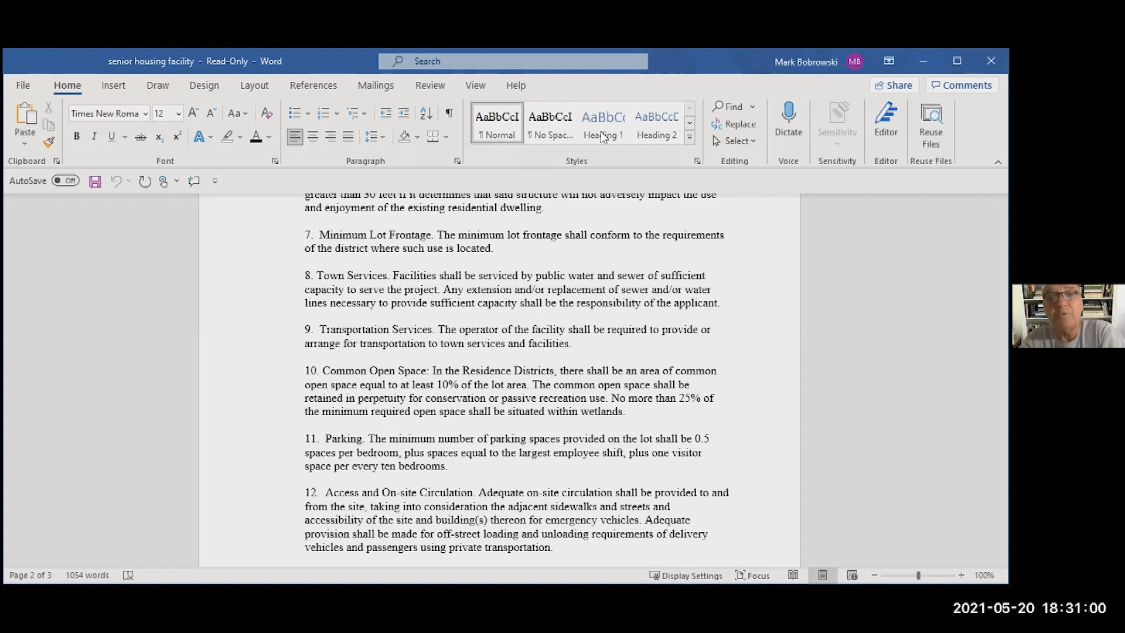This screenshot has height=633, width=1125.
Task: Open the Times New Roman font dropdown
Action: (145, 114)
